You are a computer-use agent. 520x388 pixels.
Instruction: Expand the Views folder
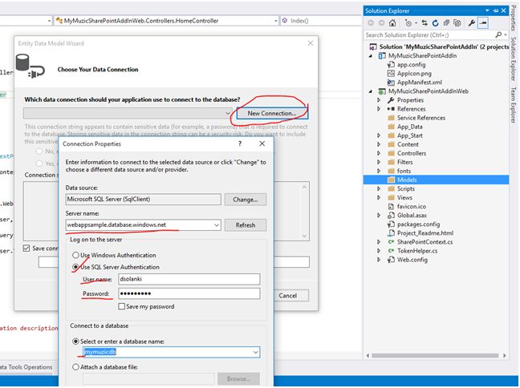click(x=379, y=197)
